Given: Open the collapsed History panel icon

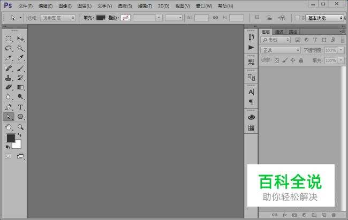Looking at the screenshot, I should 251,37.
